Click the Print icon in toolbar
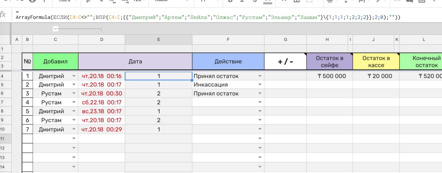Viewport: 442px width, 173px height. pos(32,1)
